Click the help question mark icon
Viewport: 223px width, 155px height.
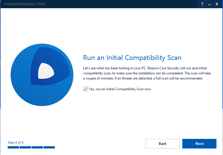click(202, 4)
